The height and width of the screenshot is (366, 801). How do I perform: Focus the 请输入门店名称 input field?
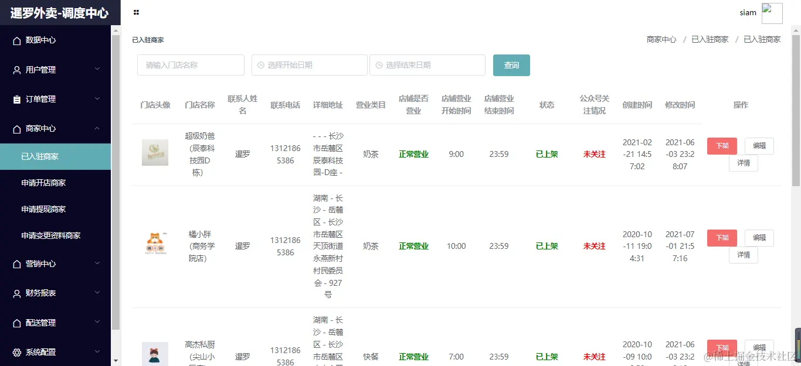191,65
